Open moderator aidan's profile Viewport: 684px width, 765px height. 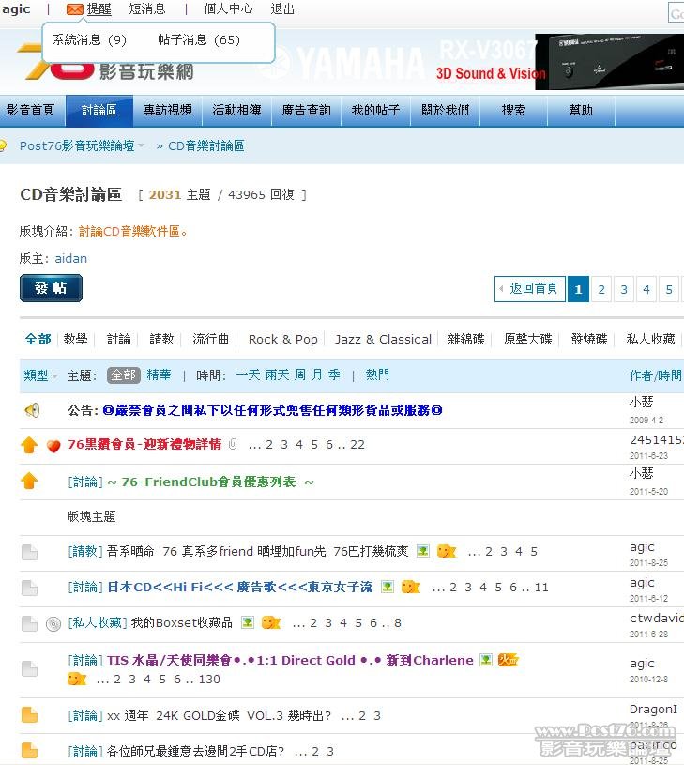[x=70, y=258]
